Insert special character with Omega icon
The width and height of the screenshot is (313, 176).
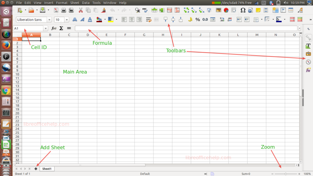(243, 10)
